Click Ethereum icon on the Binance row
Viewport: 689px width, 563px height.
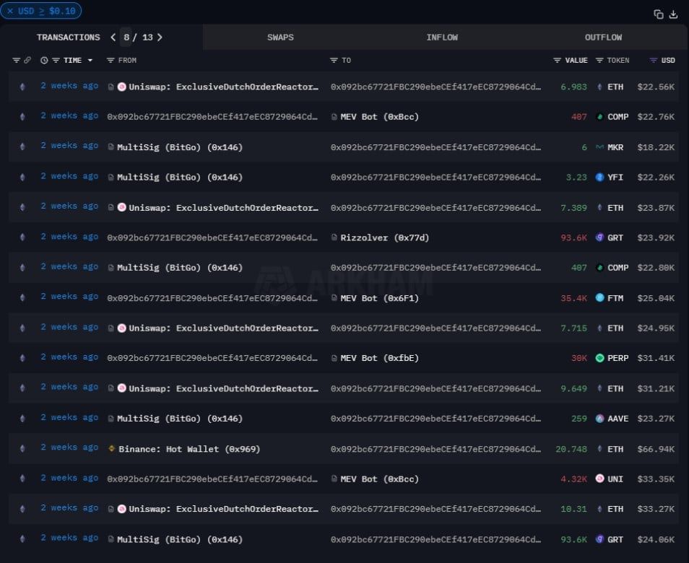click(22, 449)
